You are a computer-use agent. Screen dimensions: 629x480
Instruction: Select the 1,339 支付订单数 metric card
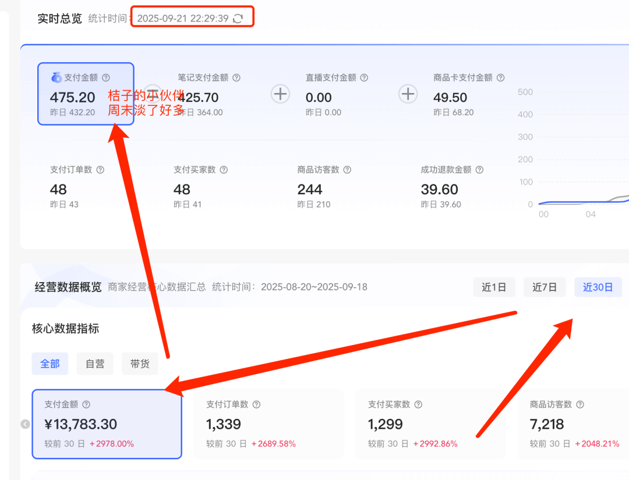(268, 424)
